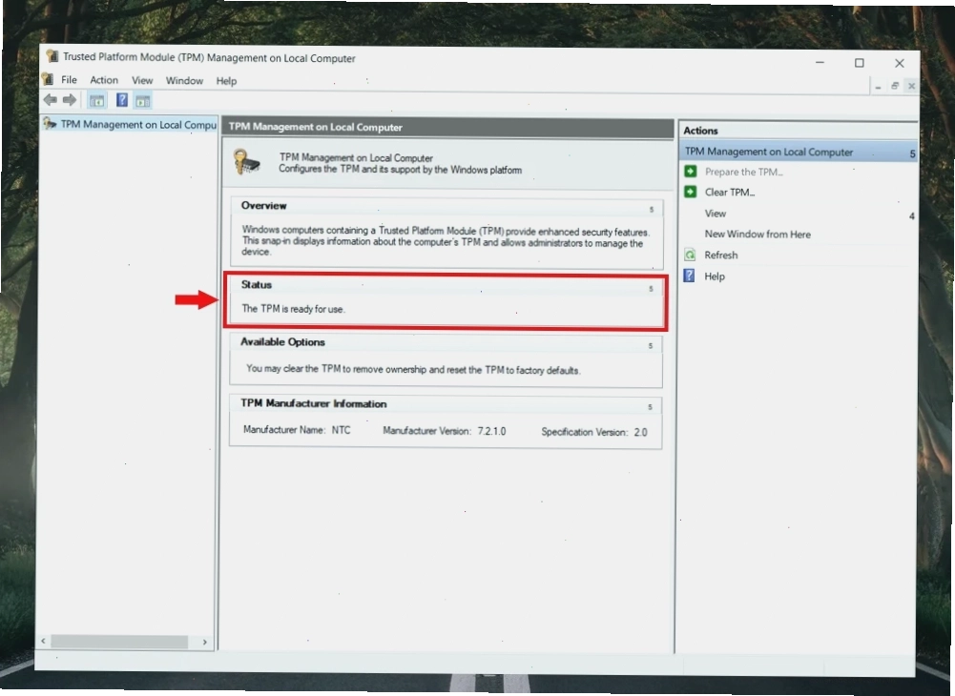This screenshot has width=955, height=696.
Task: Click the Refresh icon in Actions pane
Action: 690,255
